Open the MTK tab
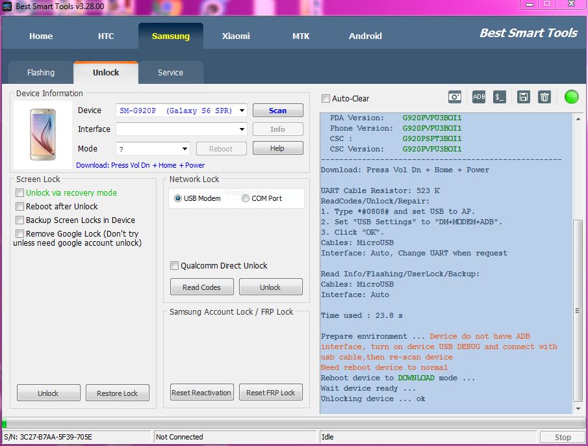 click(x=301, y=36)
